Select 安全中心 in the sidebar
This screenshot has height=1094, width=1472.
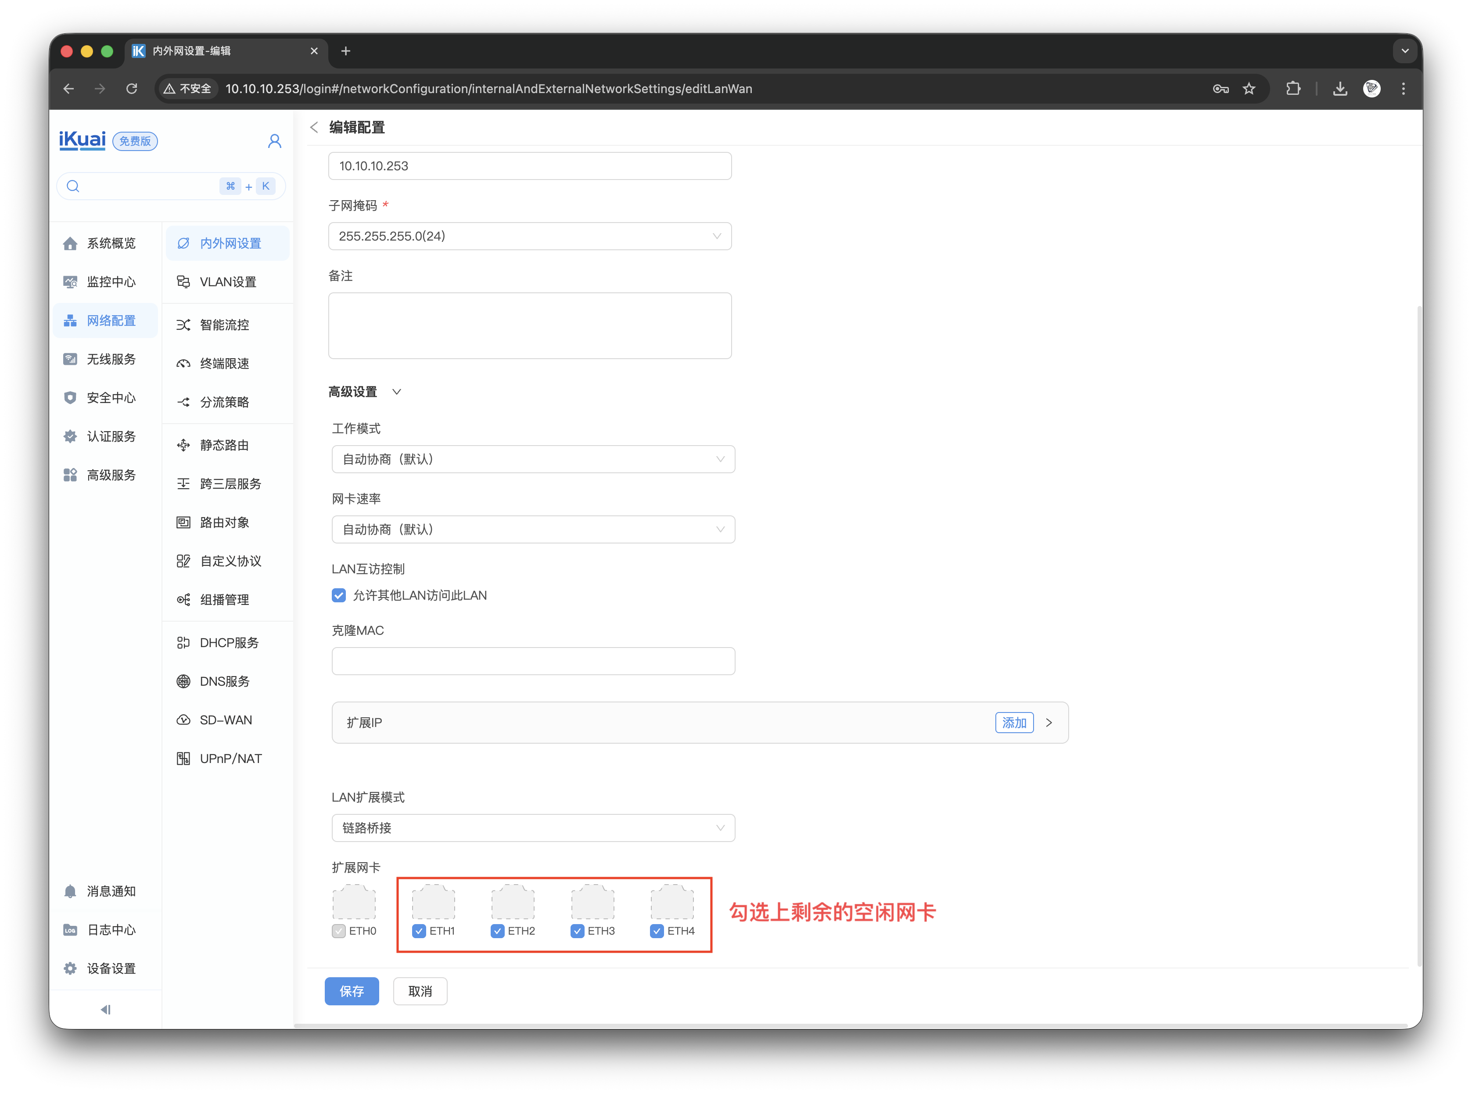click(x=111, y=398)
